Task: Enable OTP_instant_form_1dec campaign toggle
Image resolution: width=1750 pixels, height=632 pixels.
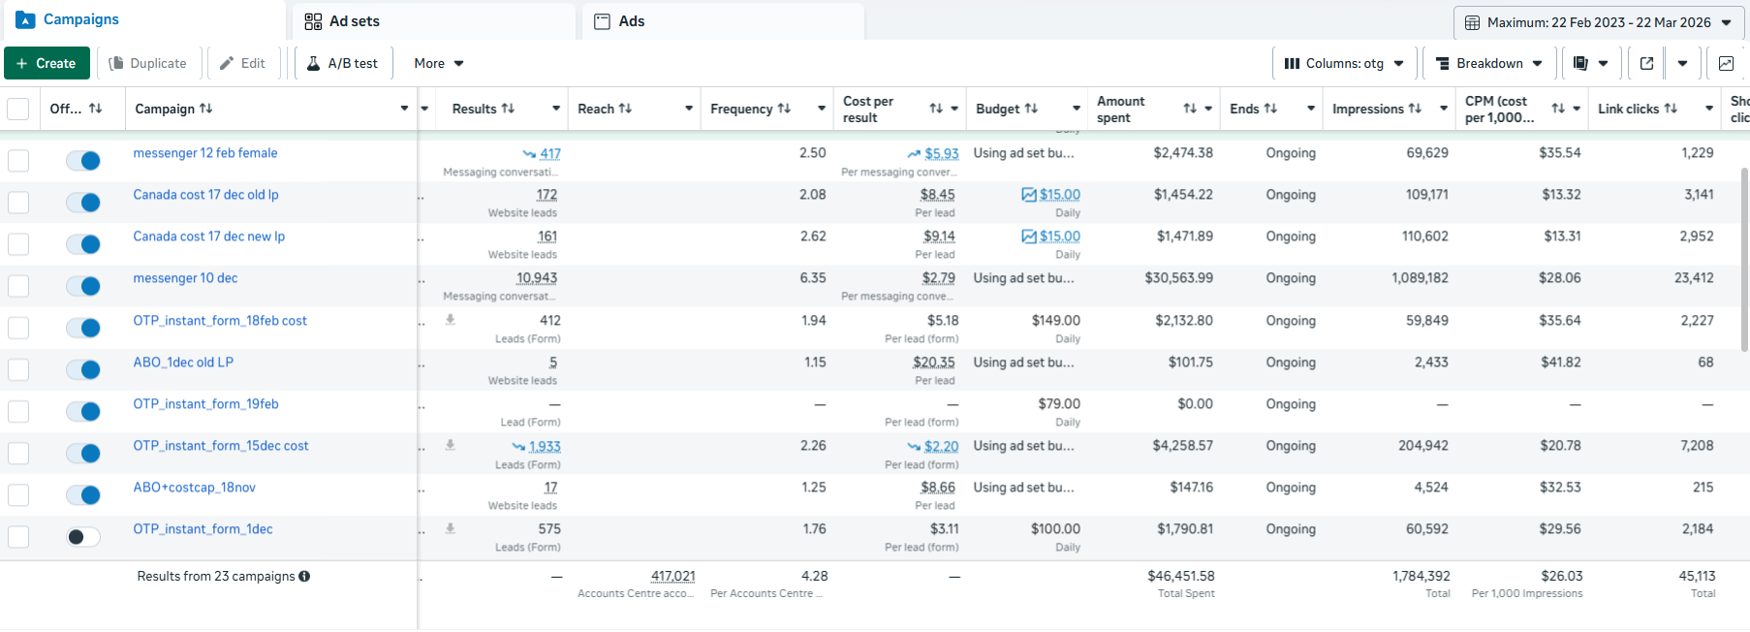Action: pyautogui.click(x=83, y=537)
